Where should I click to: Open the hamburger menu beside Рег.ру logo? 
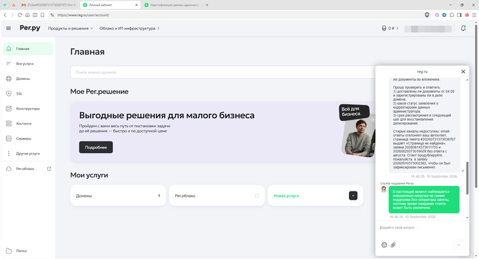(x=8, y=29)
